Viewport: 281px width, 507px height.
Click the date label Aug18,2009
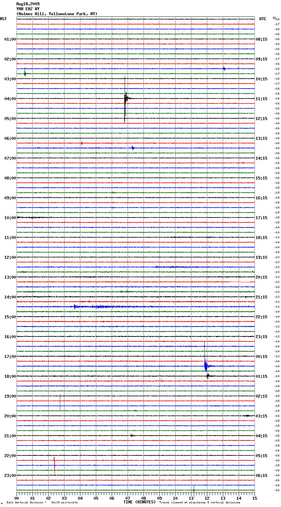[28, 4]
